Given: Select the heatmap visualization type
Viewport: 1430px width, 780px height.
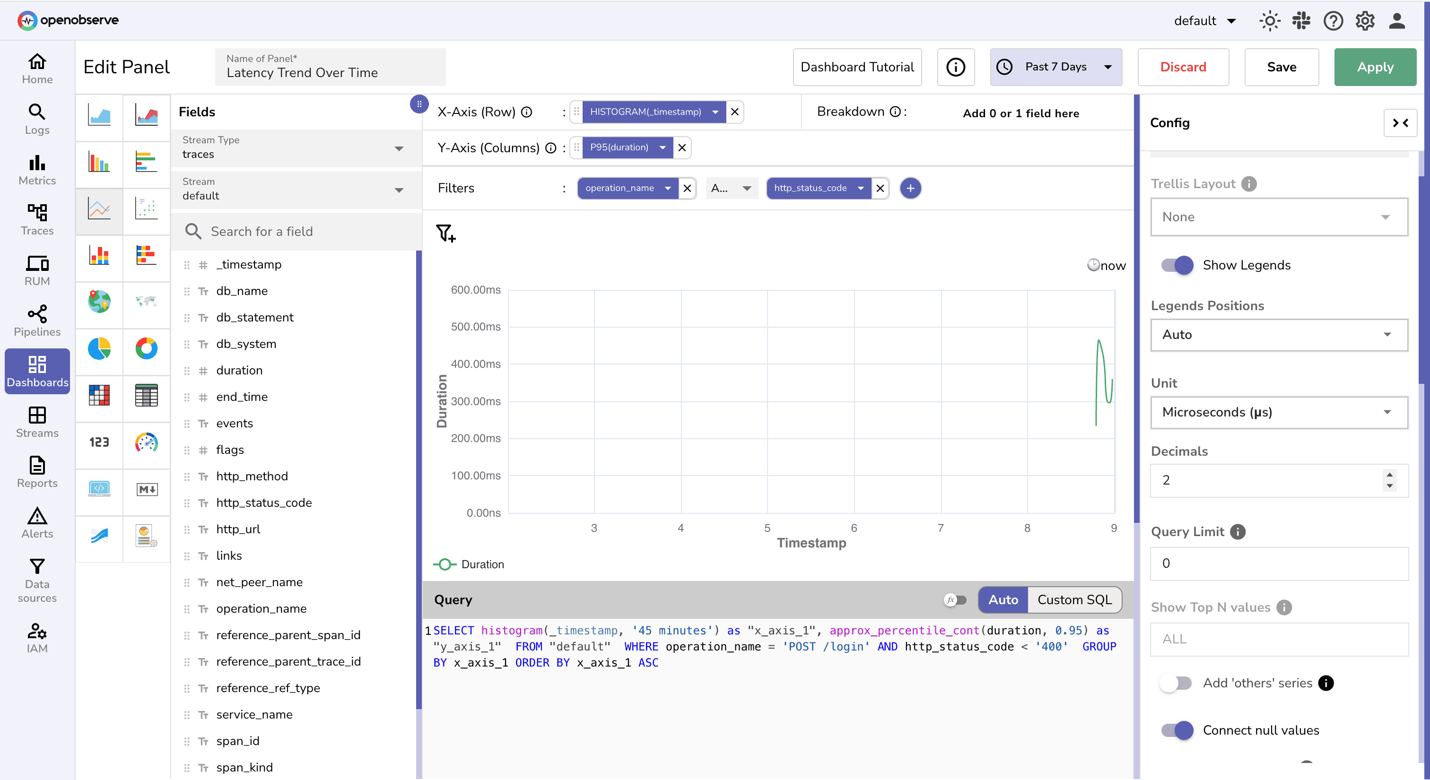Looking at the screenshot, I should [99, 397].
